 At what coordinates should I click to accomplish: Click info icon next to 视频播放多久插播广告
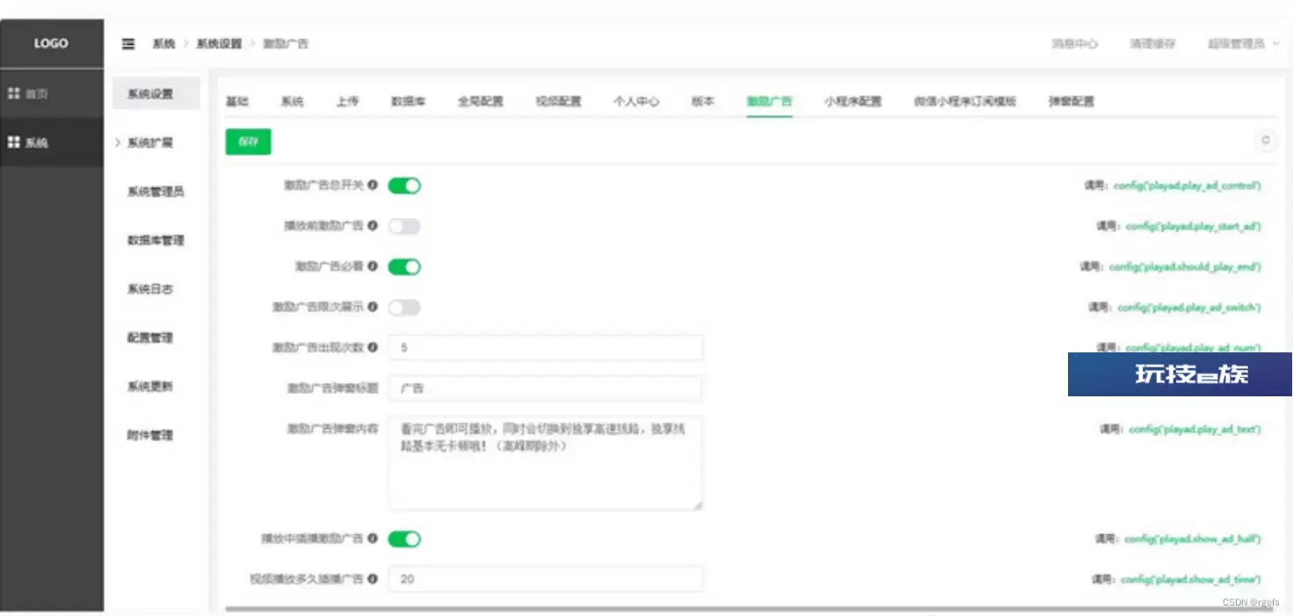click(373, 579)
